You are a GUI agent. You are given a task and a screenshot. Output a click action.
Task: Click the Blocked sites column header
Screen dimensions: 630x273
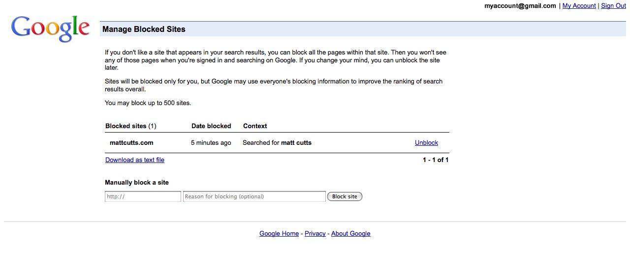(x=130, y=126)
